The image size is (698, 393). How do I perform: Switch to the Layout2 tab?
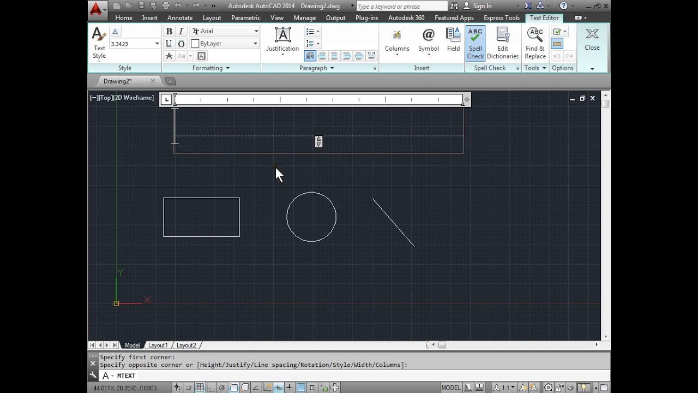186,346
